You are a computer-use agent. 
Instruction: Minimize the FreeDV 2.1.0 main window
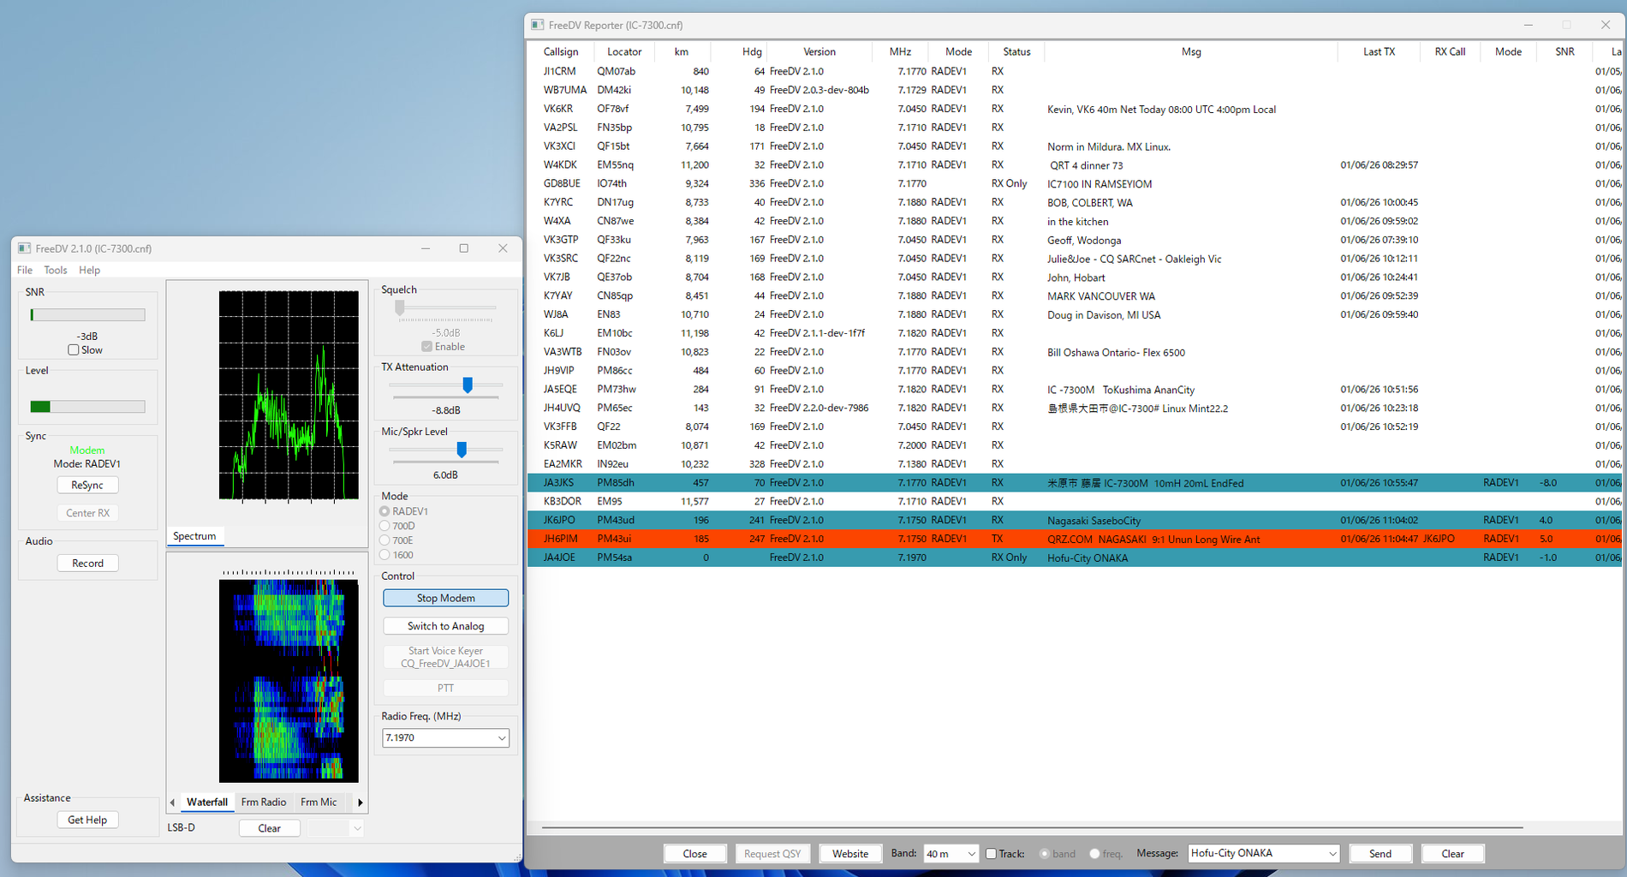[x=425, y=248]
